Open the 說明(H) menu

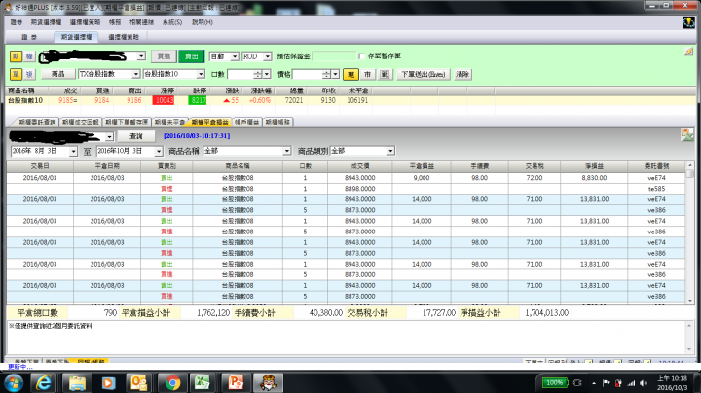[203, 22]
